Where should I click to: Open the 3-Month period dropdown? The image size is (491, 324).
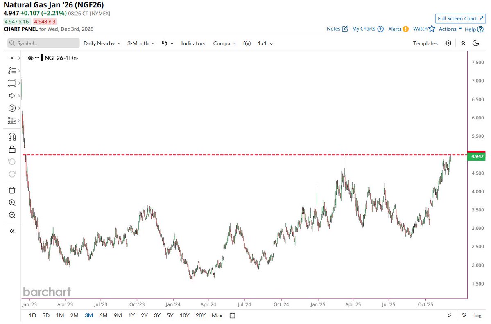tap(141, 43)
